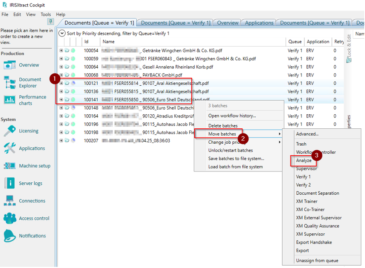This screenshot has width=365, height=268.
Task: Toggle the sort and filter chevron
Action: point(62,33)
